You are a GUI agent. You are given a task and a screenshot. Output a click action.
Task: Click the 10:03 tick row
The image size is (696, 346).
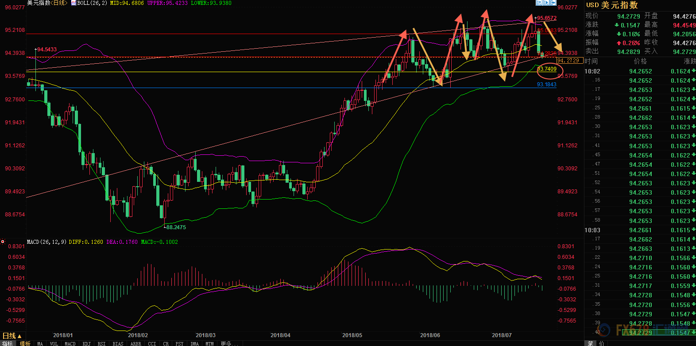pos(640,230)
